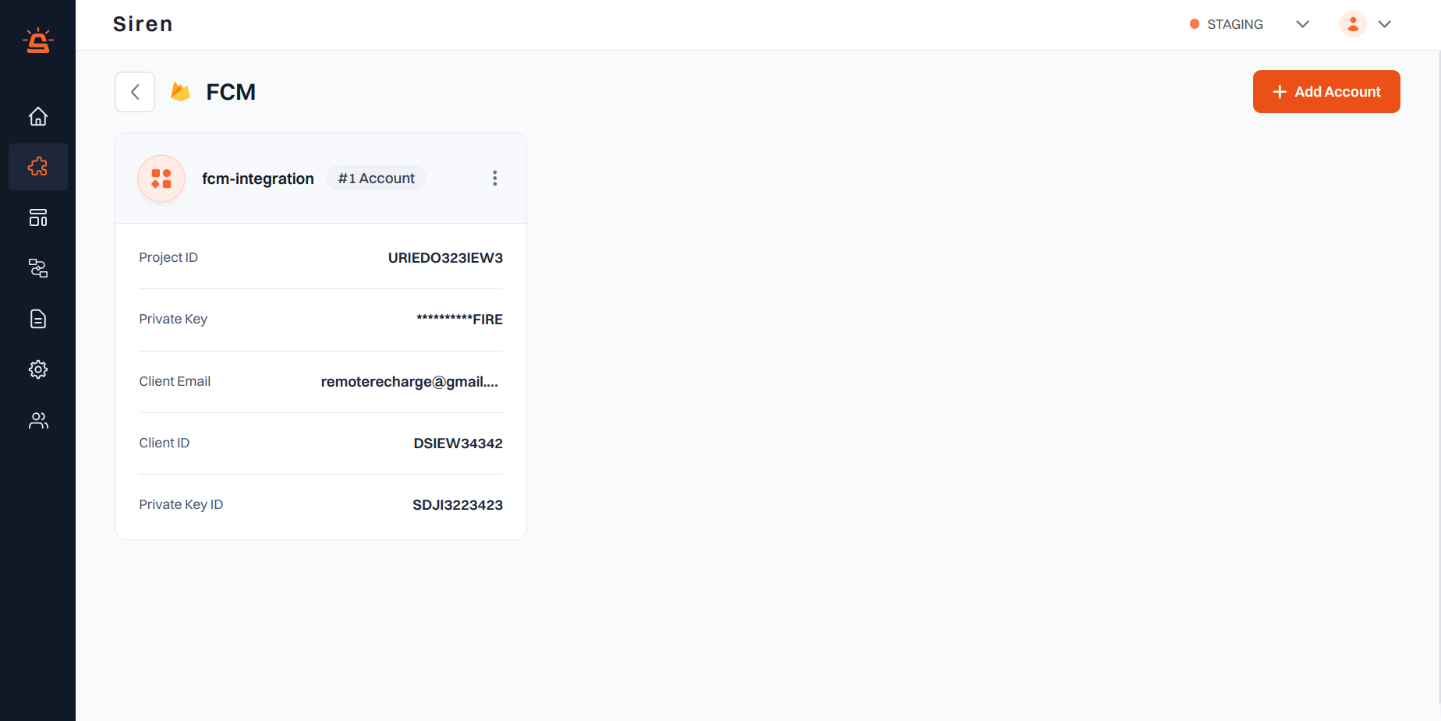The image size is (1441, 721).
Task: Click the masked Private Key value ending FIRE
Action: pyautogui.click(x=459, y=320)
